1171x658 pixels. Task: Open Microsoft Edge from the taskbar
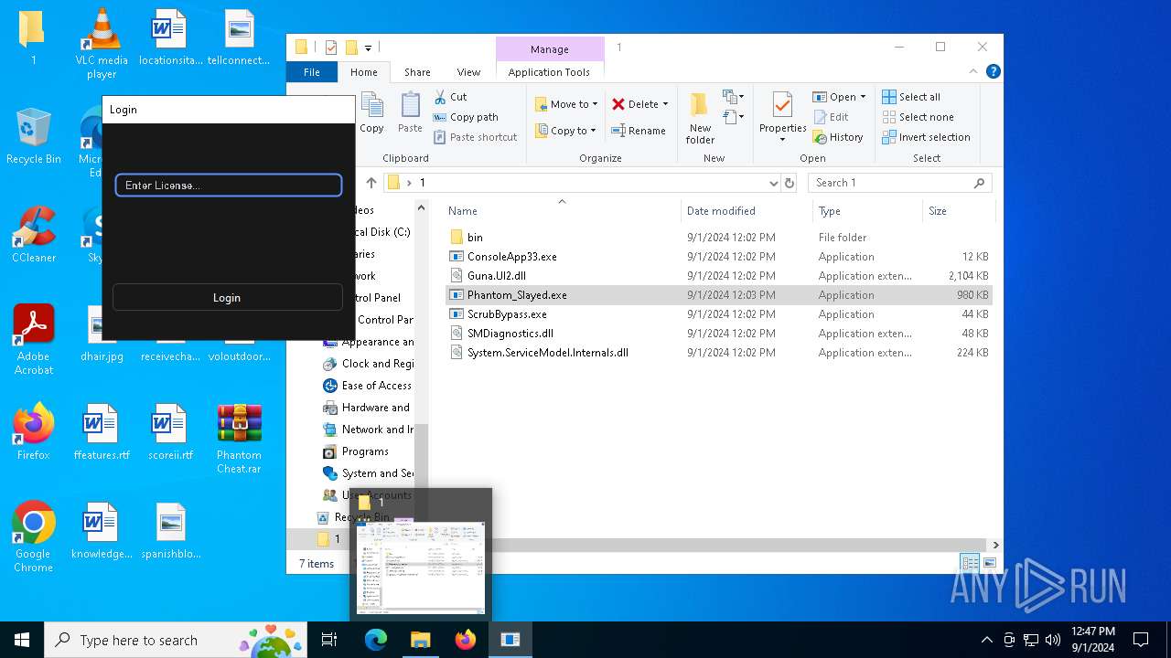[x=376, y=640]
